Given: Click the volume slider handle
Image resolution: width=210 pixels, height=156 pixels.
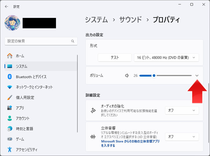Looking at the screenshot, I should 154,76.
